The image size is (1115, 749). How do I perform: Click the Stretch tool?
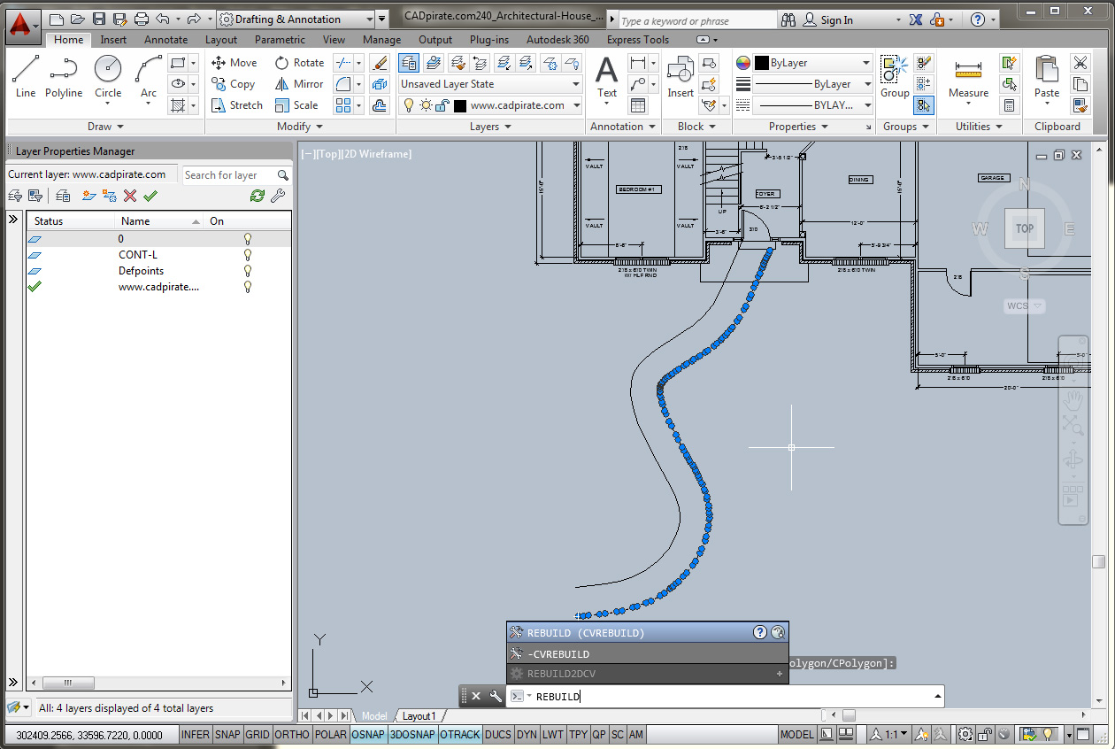pyautogui.click(x=237, y=105)
